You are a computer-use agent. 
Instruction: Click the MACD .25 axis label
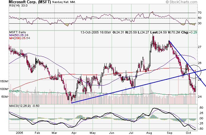point(201,113)
